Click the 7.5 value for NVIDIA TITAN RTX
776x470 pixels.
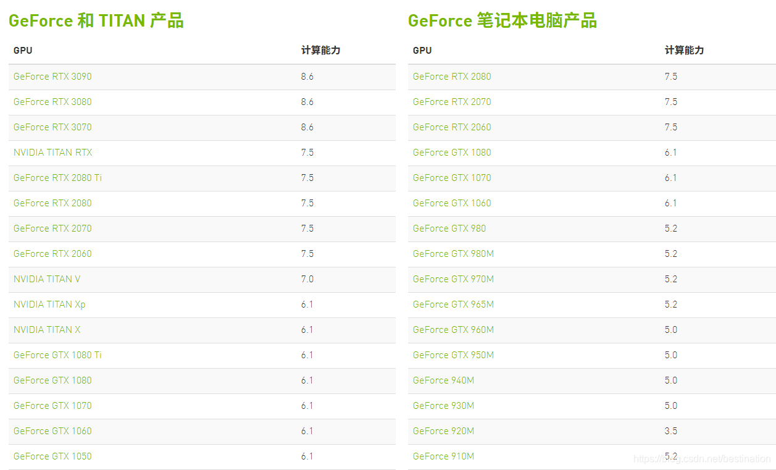[x=307, y=153]
